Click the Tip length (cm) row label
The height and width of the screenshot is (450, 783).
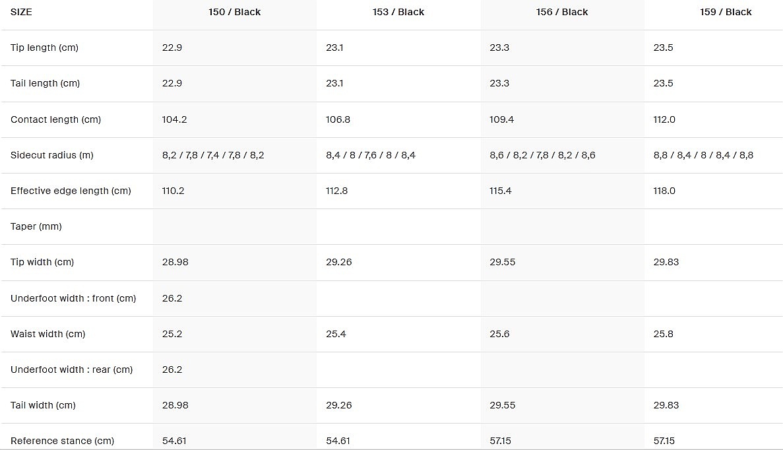click(44, 48)
